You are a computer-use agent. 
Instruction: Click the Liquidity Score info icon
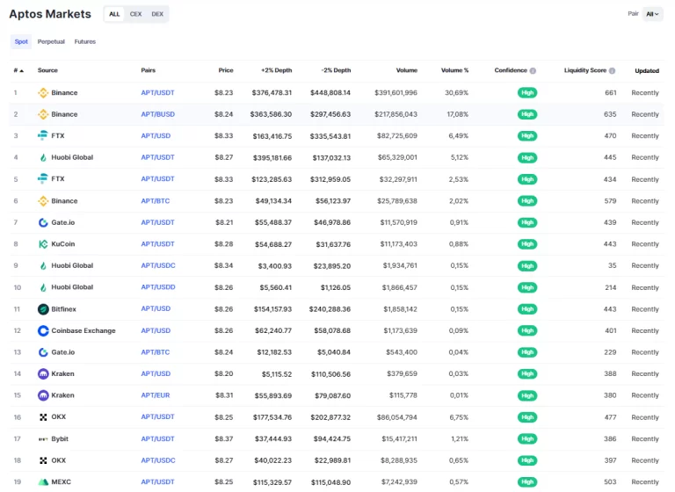[612, 70]
